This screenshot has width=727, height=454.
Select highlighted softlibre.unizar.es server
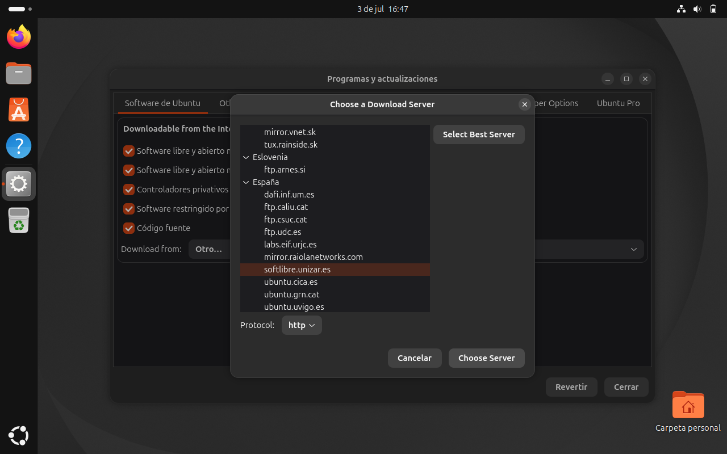335,270
